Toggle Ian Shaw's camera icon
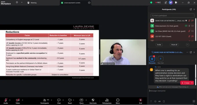Image resolution: width=197 pixels, height=105 pixels. pyautogui.click(x=192, y=31)
